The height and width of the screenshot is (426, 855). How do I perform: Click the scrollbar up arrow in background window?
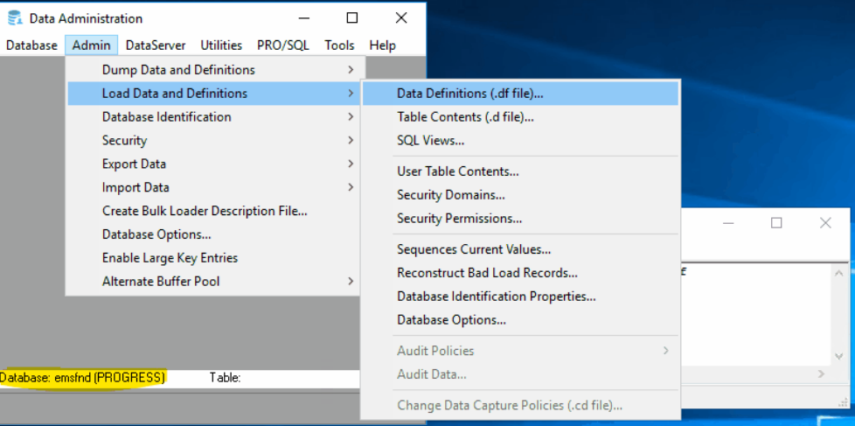pos(840,273)
